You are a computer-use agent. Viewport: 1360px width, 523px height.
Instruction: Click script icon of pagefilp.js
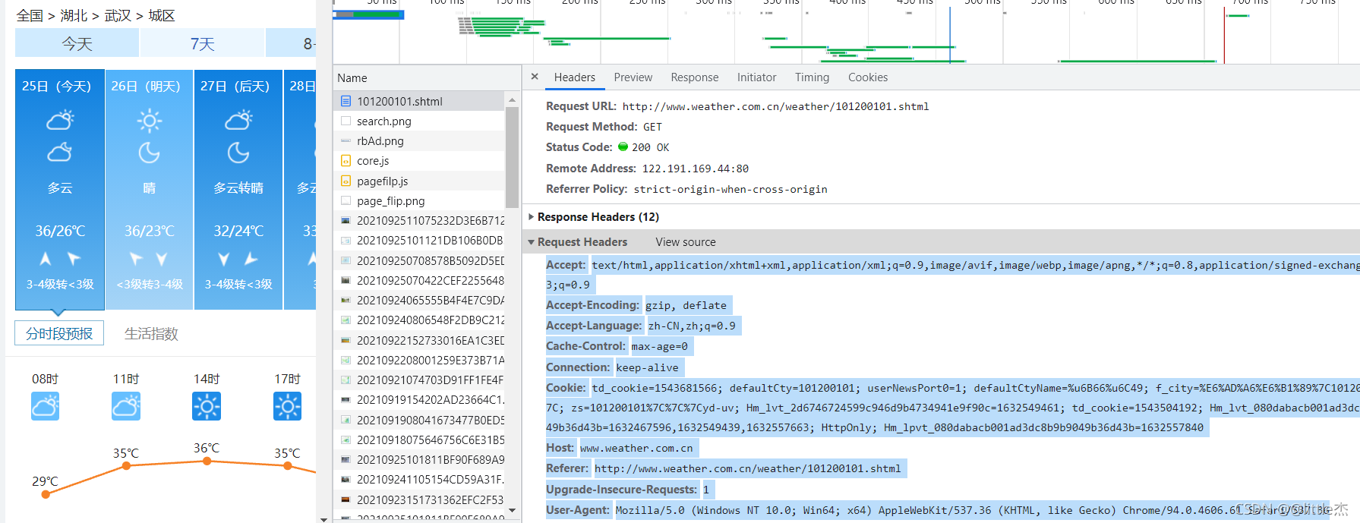(346, 181)
